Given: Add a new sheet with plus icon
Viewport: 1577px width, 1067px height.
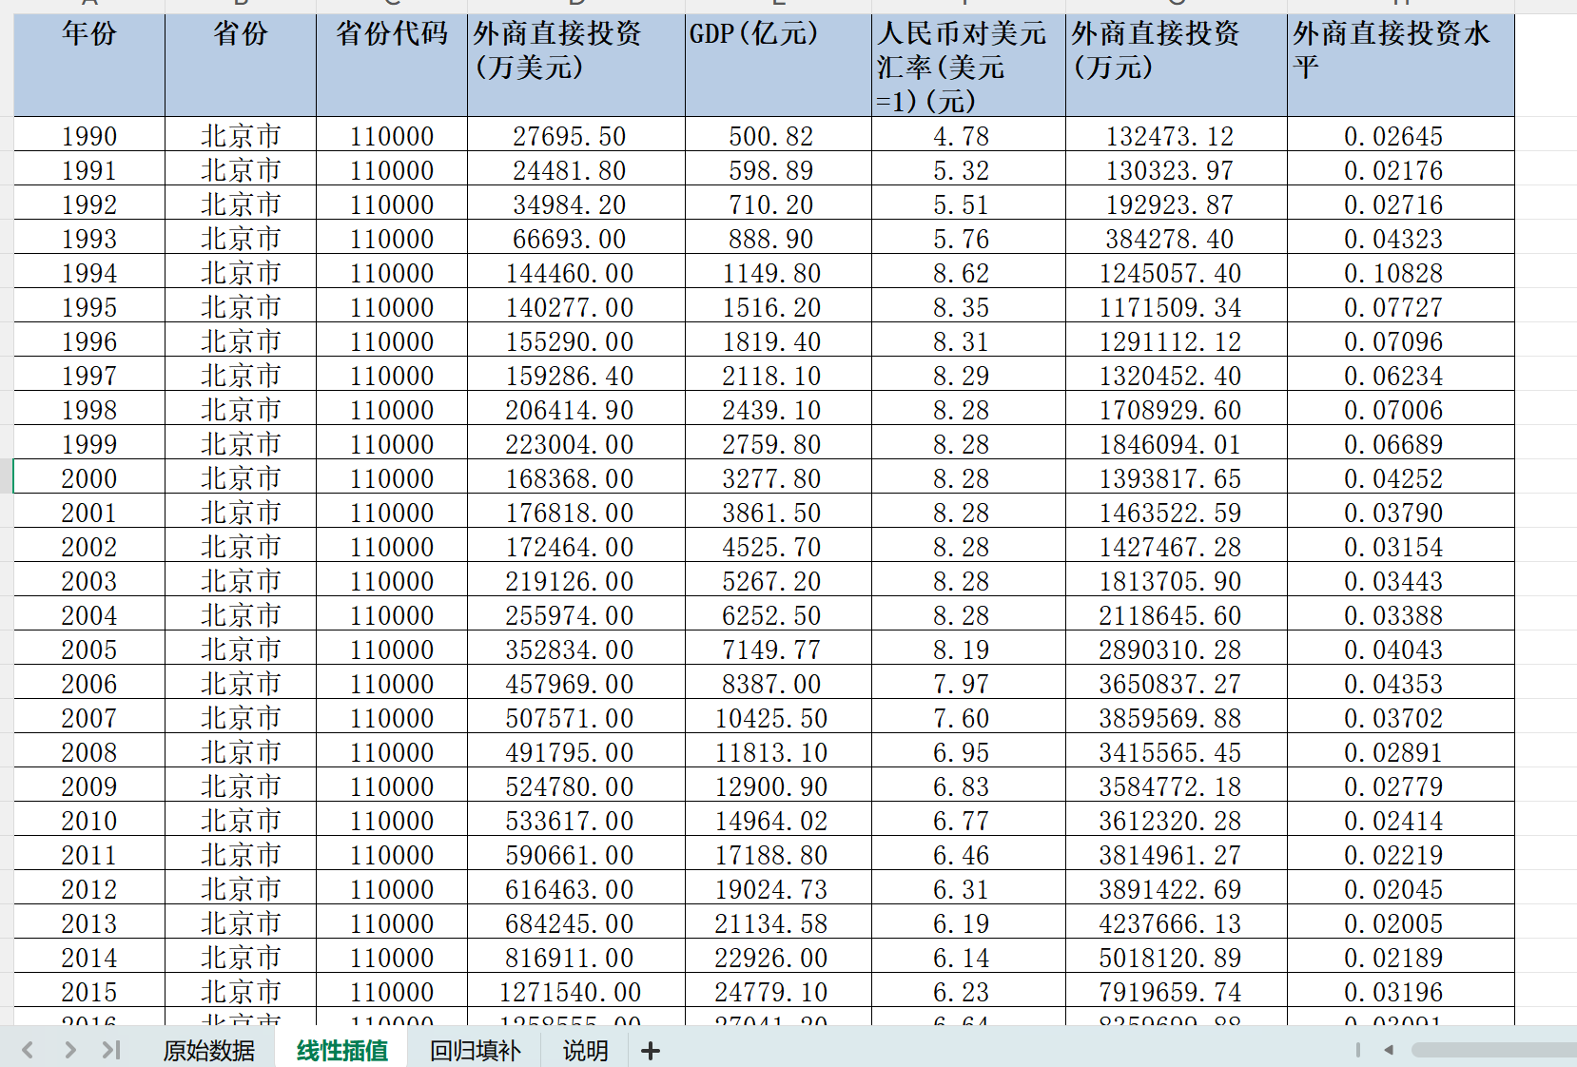Looking at the screenshot, I should click(x=651, y=1051).
